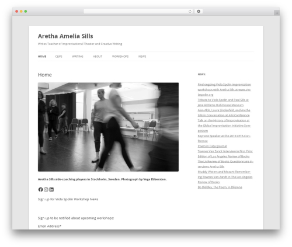The image size is (292, 247).
Task: Open the Instagram social icon
Action: (46, 189)
